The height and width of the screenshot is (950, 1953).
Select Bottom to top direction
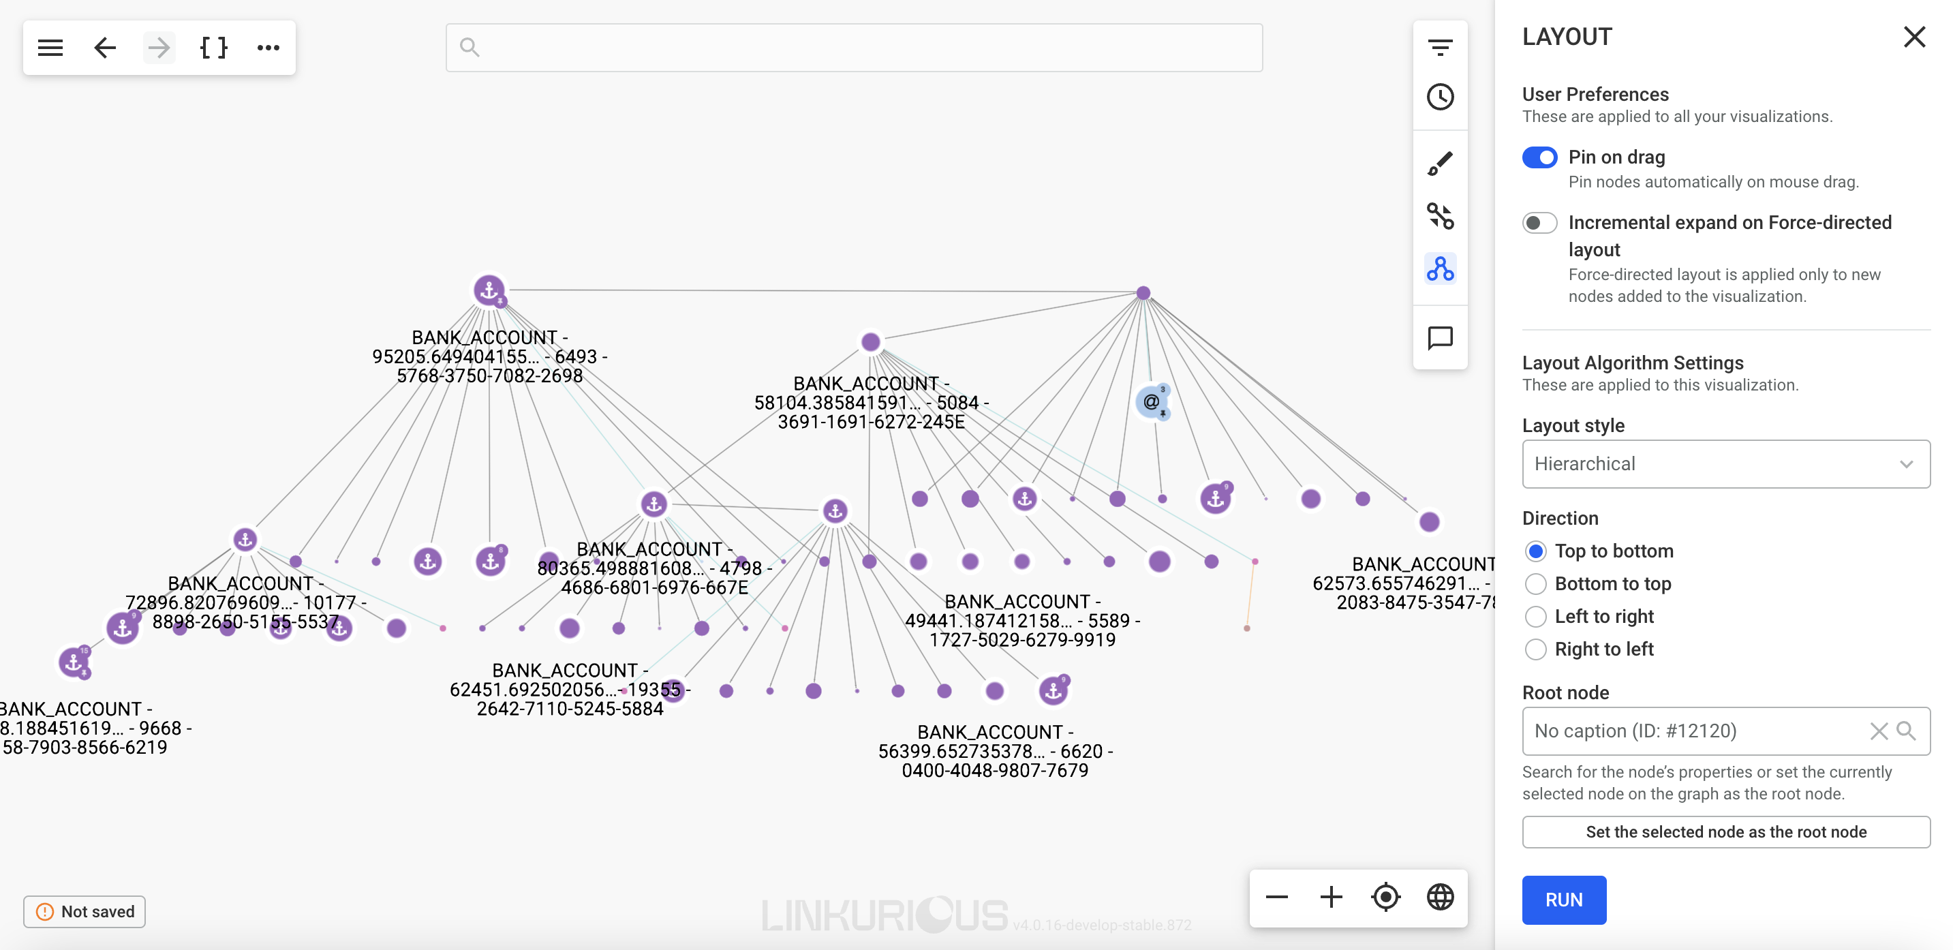click(1535, 584)
